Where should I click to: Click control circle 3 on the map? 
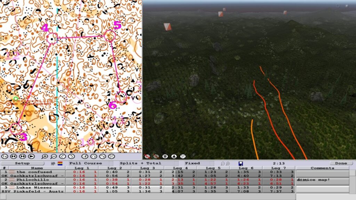pos(16,128)
